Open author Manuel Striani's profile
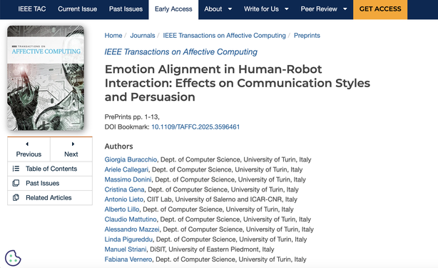Screen dimensions: 438x268 (x=126, y=249)
